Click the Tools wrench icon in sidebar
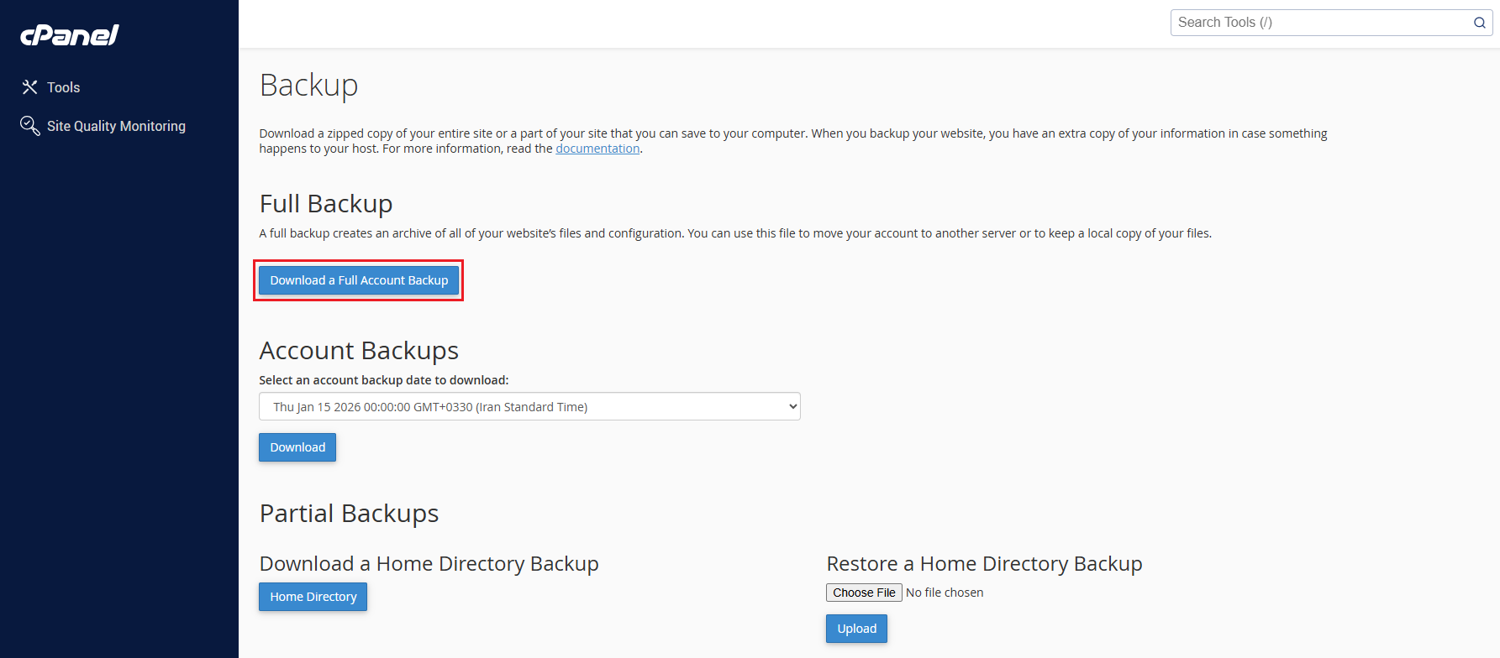Screen dimensions: 1500x658 [29, 87]
